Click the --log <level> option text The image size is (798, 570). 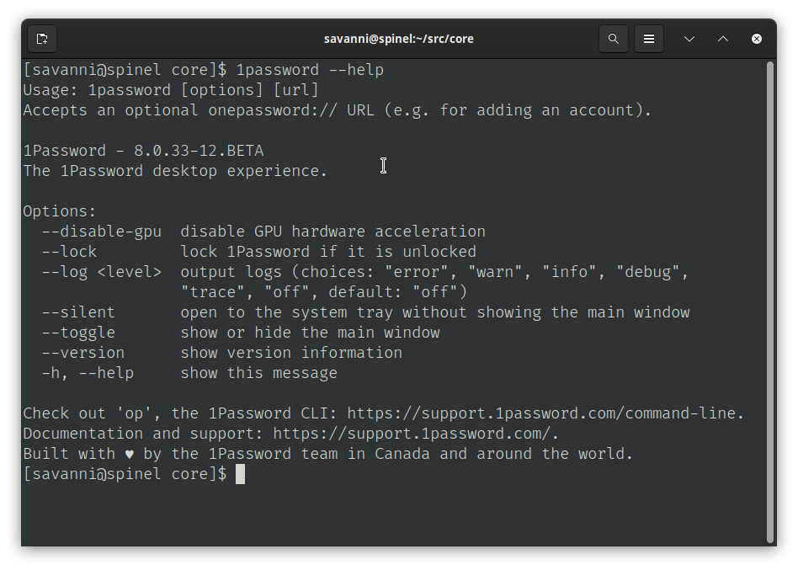click(x=102, y=272)
